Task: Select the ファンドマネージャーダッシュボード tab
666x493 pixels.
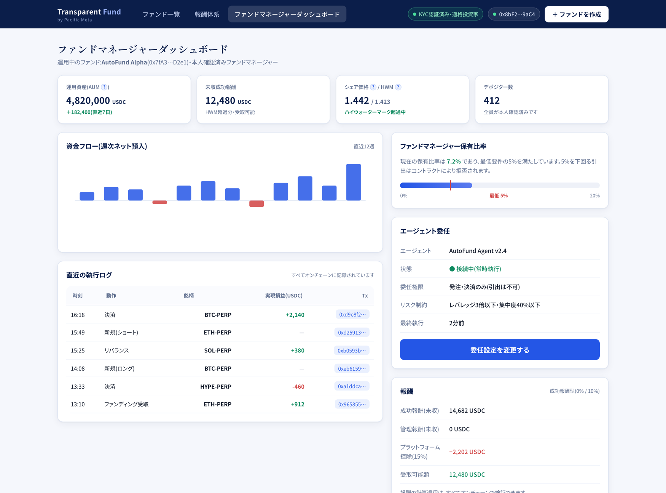Action: (287, 14)
